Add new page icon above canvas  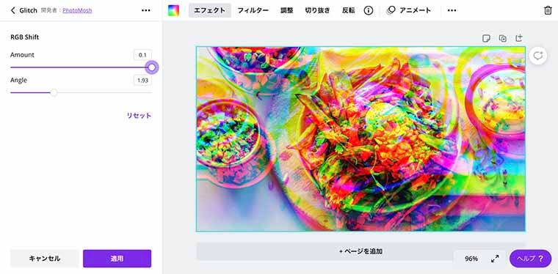519,38
